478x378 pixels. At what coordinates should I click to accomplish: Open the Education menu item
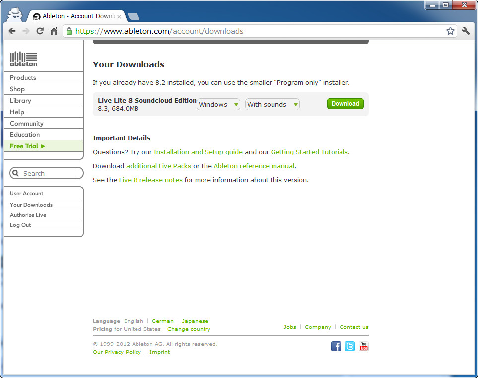[43, 134]
